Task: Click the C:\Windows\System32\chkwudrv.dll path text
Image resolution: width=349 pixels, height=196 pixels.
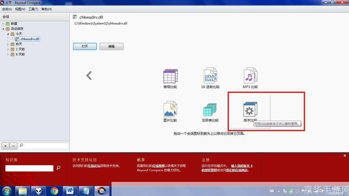Action: point(101,24)
